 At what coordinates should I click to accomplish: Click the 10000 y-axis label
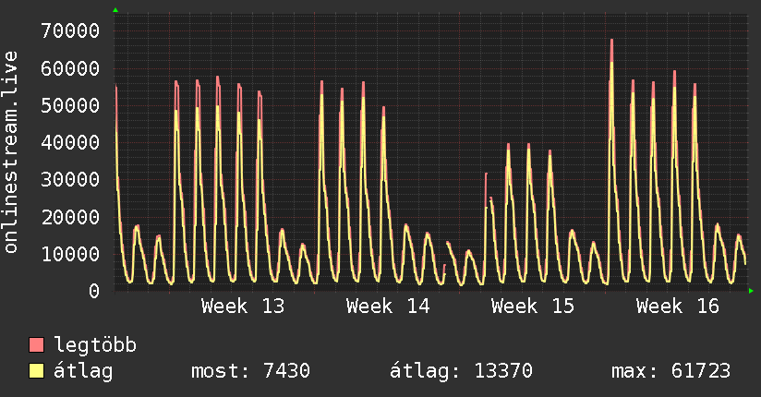(70, 254)
